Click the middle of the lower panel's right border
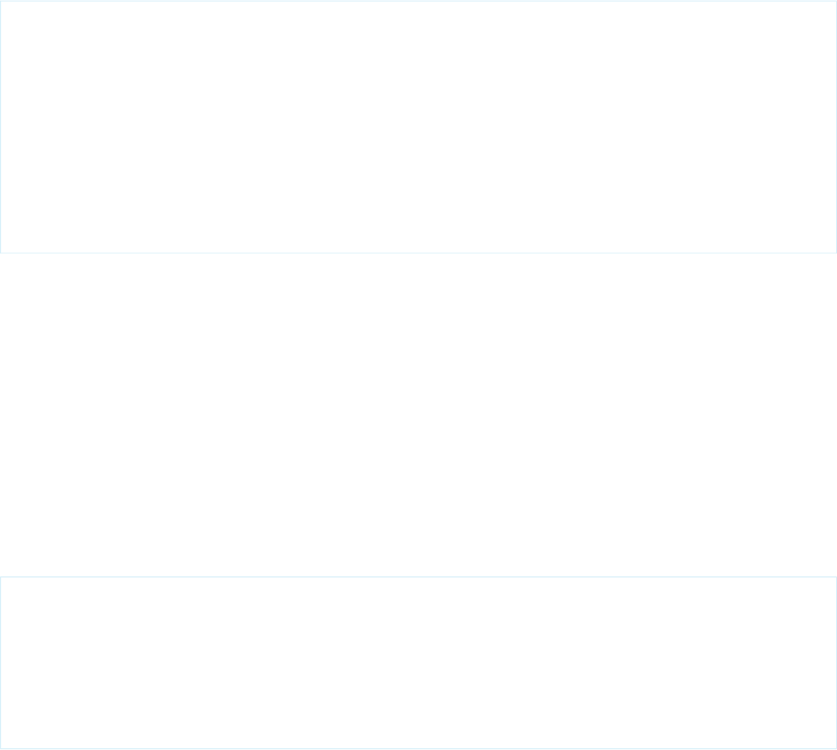Image resolution: width=837 pixels, height=750 pixels. 835,662
